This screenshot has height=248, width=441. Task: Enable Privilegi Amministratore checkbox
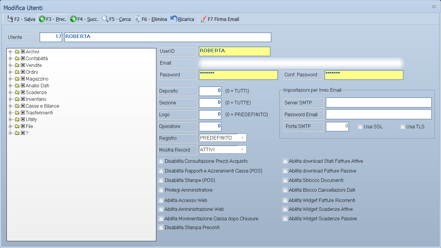[x=161, y=190]
